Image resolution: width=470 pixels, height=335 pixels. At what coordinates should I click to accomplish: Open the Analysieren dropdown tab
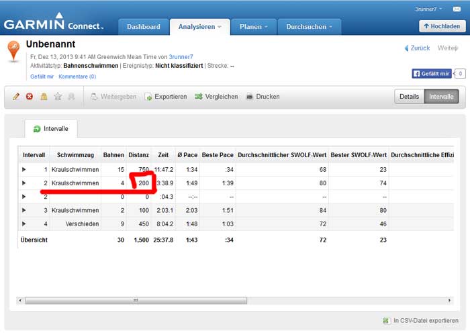coord(200,27)
